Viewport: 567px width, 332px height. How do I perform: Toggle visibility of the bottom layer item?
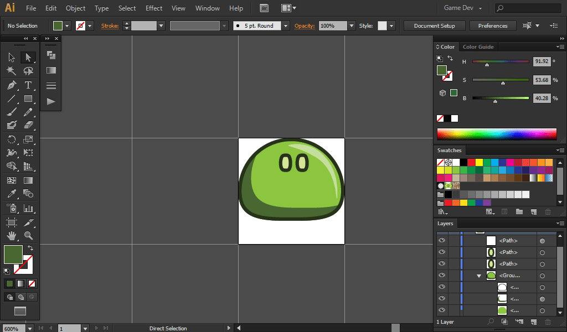click(x=442, y=310)
